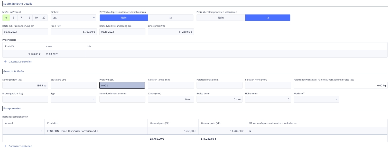This screenshot has height=152, width=391.
Task: Click Datensatz erstellen below Preishistorie
Action: [20, 61]
